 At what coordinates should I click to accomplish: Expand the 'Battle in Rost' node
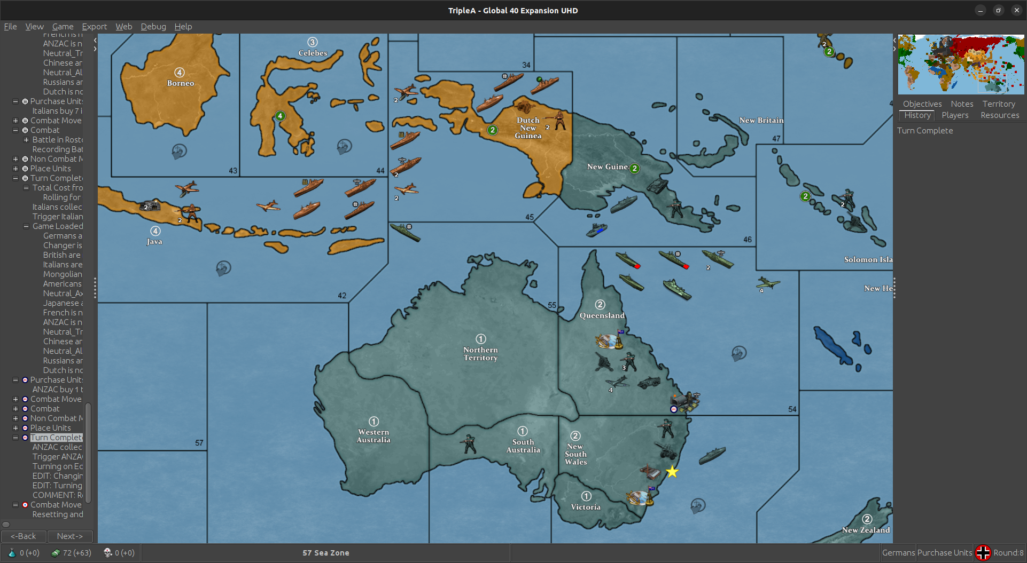pos(26,140)
